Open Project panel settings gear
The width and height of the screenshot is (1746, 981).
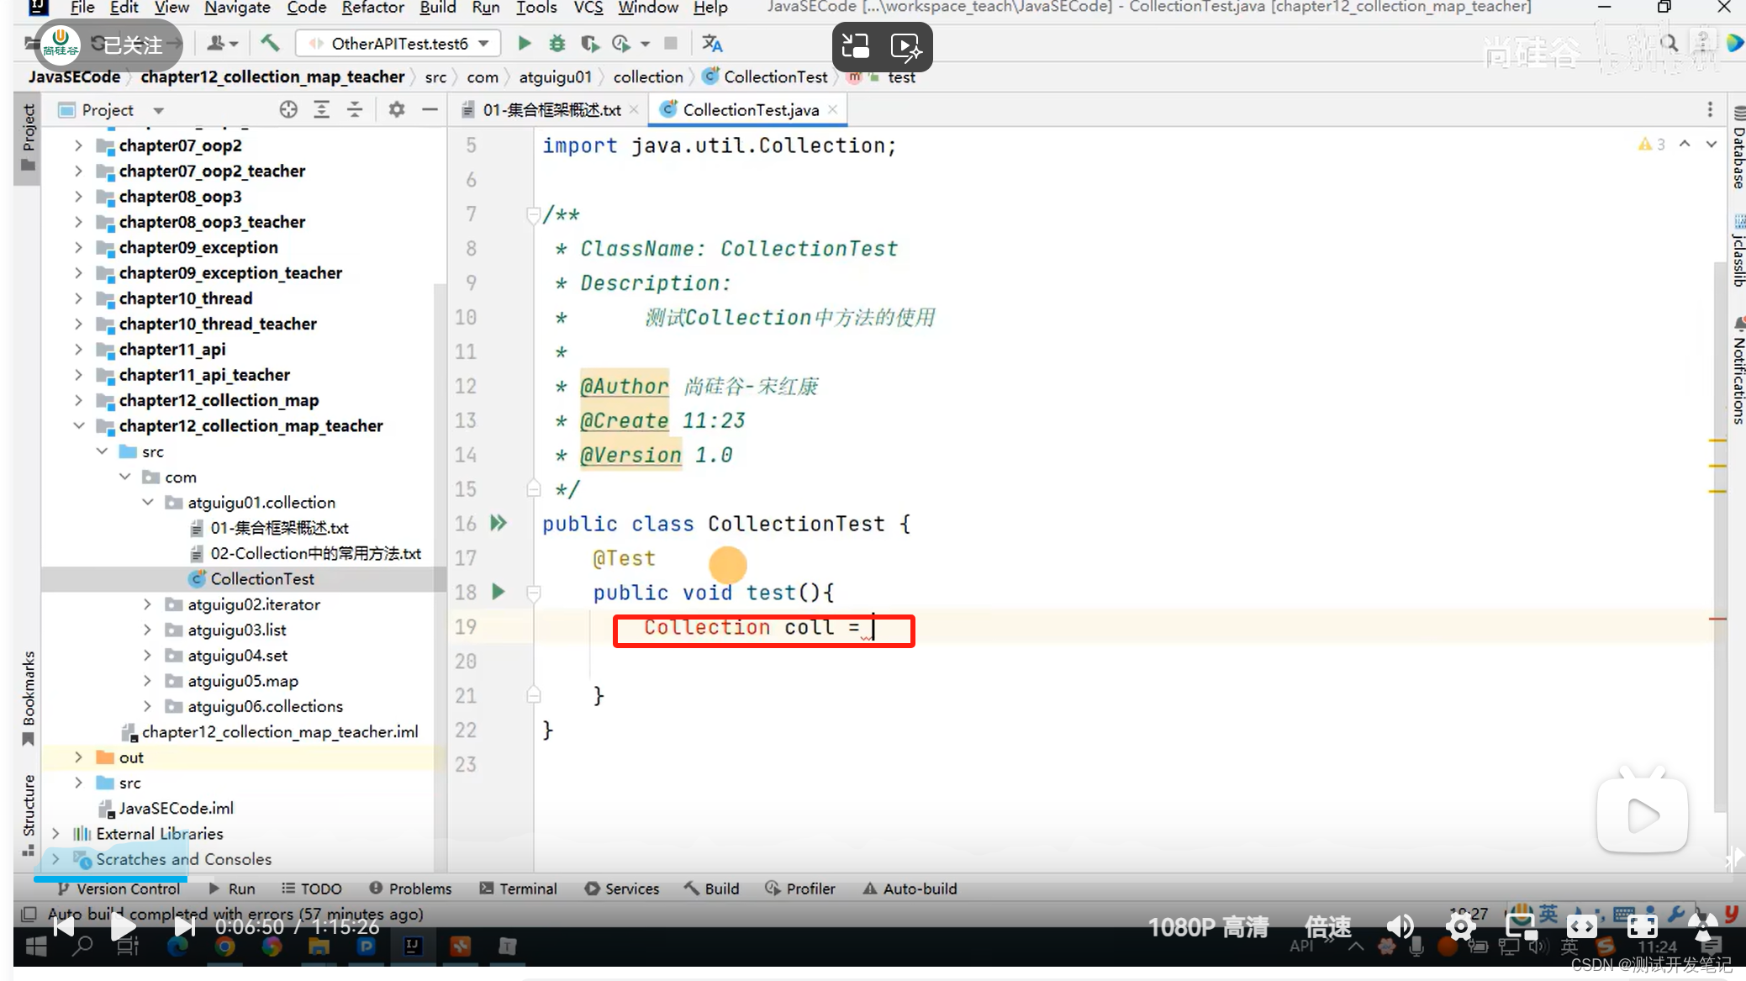click(397, 109)
